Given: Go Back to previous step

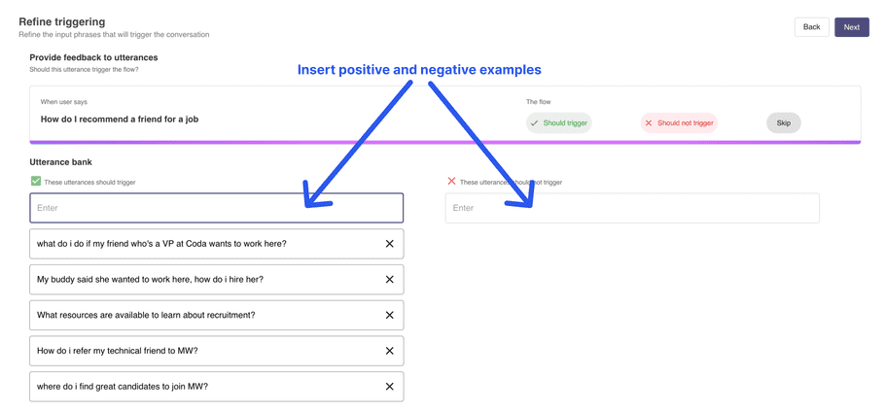Looking at the screenshot, I should 812,27.
